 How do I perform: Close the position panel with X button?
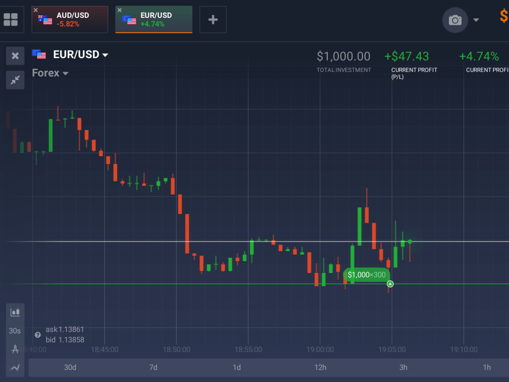tap(15, 56)
